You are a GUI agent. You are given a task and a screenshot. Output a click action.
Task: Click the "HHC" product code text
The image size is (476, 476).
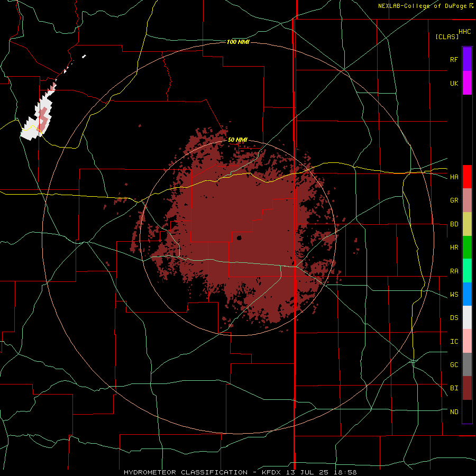pyautogui.click(x=464, y=32)
